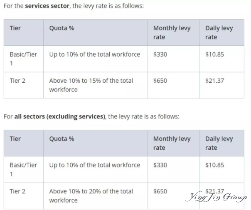
Task: Click Monthly levy rate header in first table
Action: tap(174, 32)
